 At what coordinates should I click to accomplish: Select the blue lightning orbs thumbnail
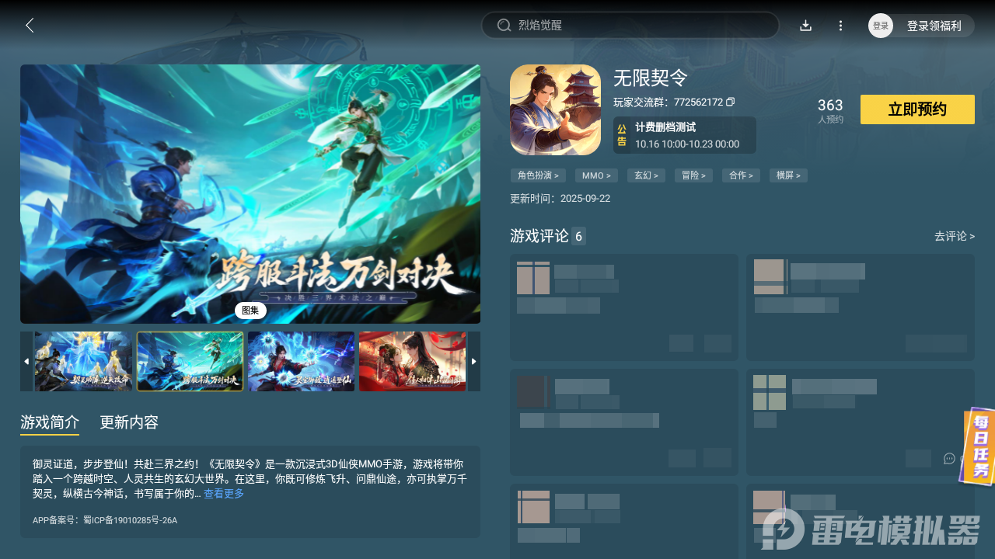[301, 362]
